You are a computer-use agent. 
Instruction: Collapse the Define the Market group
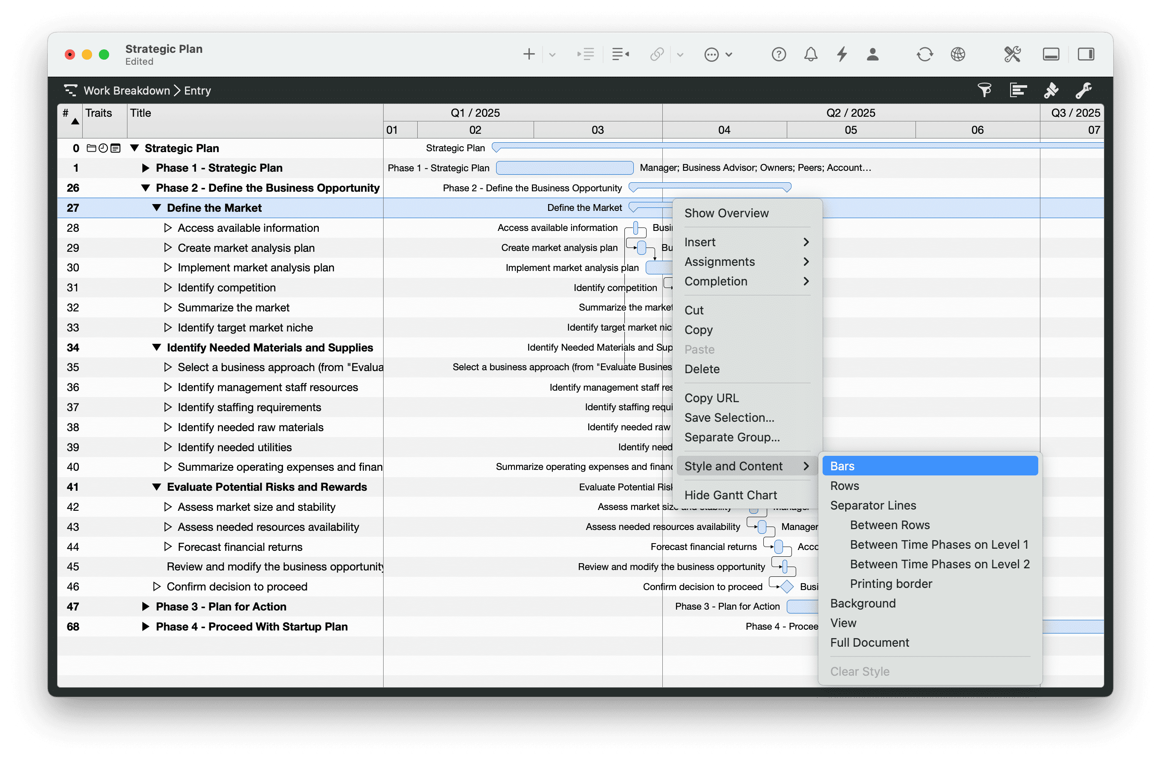tap(156, 207)
